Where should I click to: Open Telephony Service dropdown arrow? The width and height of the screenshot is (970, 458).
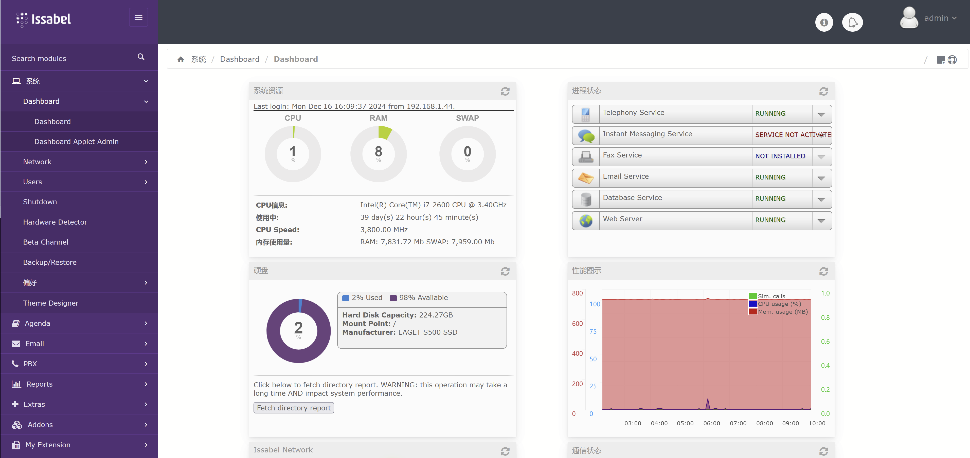coord(822,114)
